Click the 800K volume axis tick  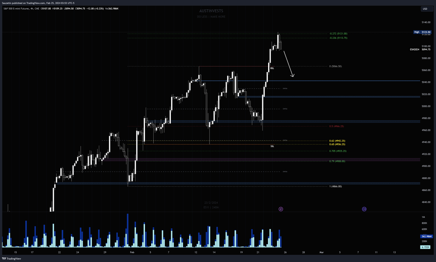[424, 223]
